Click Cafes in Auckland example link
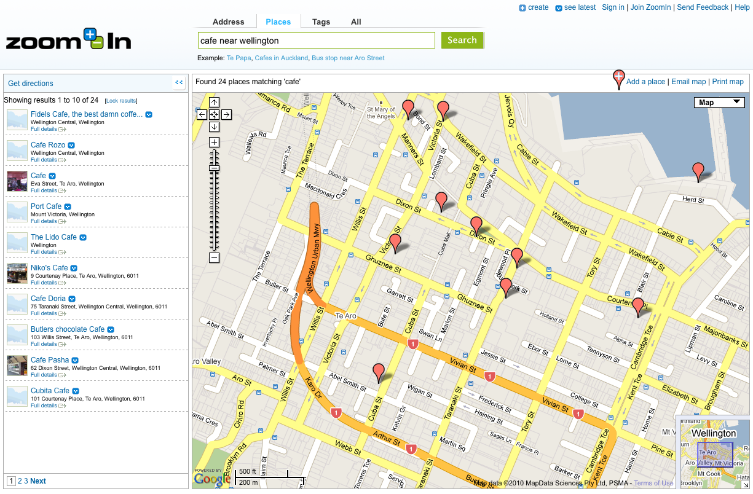Viewport: 753px width, 494px height. pos(282,58)
